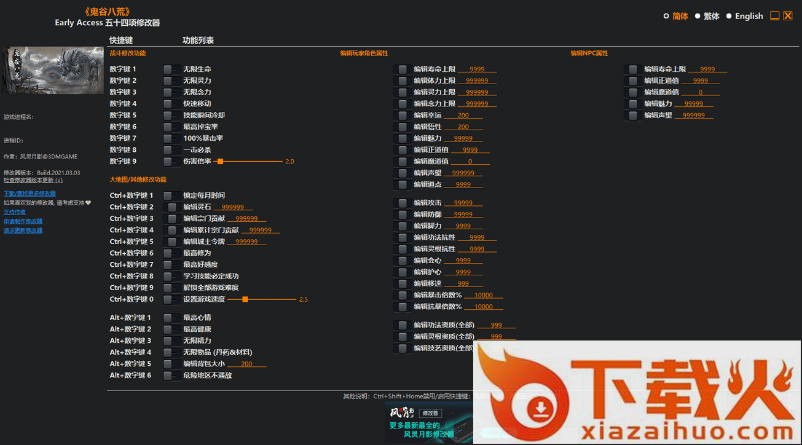The image size is (802, 445).
Task: Toggle 编辑灵根资质(全部) switch
Action: point(403,337)
